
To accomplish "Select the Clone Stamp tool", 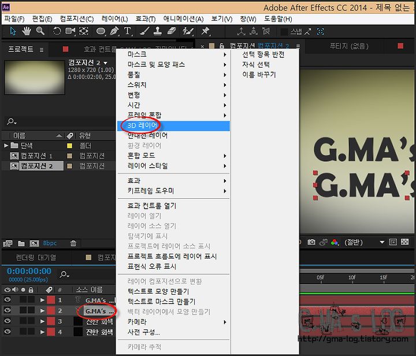I will (158, 31).
